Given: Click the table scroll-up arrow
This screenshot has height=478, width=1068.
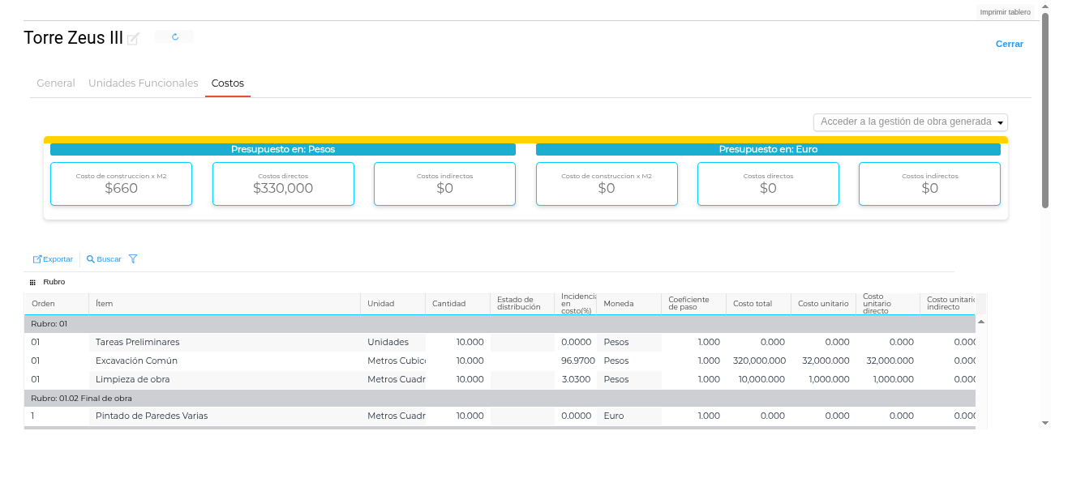Looking at the screenshot, I should point(980,322).
